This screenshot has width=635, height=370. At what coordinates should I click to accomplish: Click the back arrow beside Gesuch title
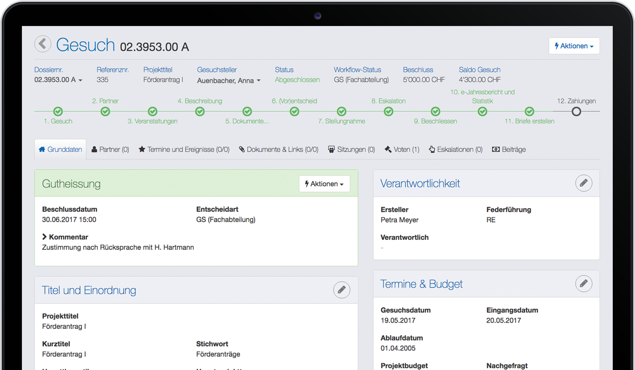[x=43, y=44]
